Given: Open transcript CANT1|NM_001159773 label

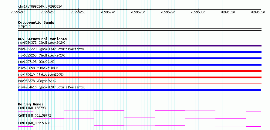Looking at the screenshot, I should (x=35, y=123).
